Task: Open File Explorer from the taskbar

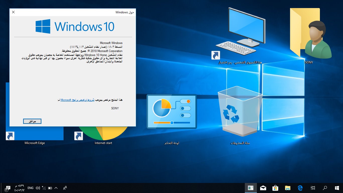Action: tap(288, 188)
